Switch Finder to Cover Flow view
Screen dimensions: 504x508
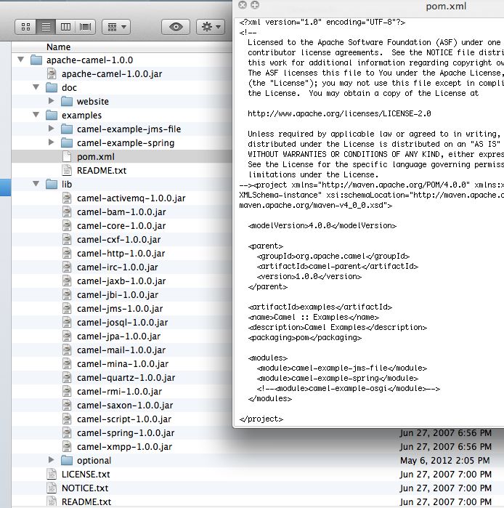(x=86, y=27)
